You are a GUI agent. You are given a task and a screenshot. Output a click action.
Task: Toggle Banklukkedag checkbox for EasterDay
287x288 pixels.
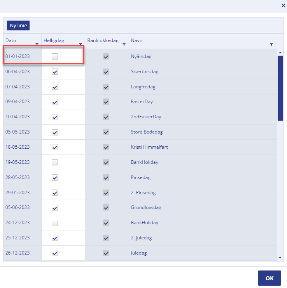click(x=106, y=102)
